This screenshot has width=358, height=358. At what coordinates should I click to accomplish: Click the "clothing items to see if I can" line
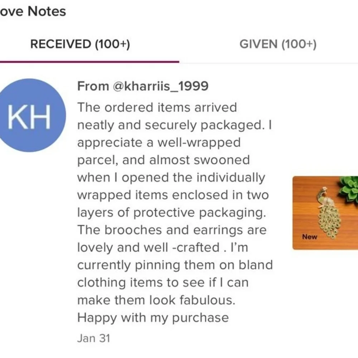(163, 282)
